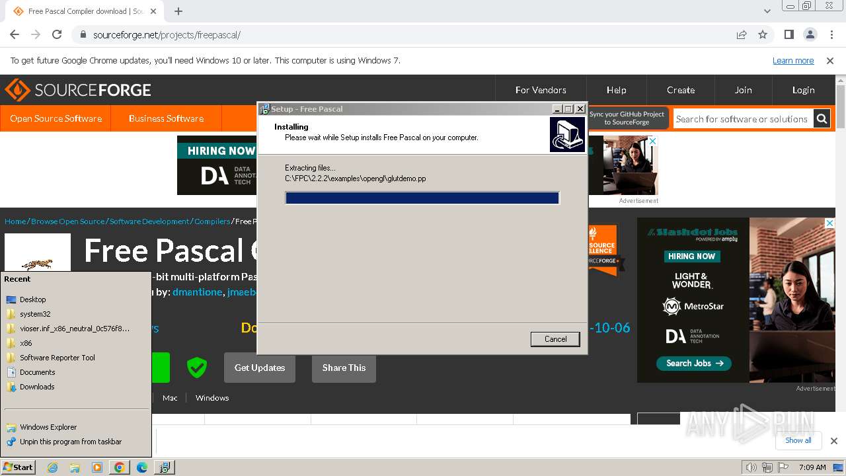Click the Get Updates button
846x476 pixels.
point(260,368)
